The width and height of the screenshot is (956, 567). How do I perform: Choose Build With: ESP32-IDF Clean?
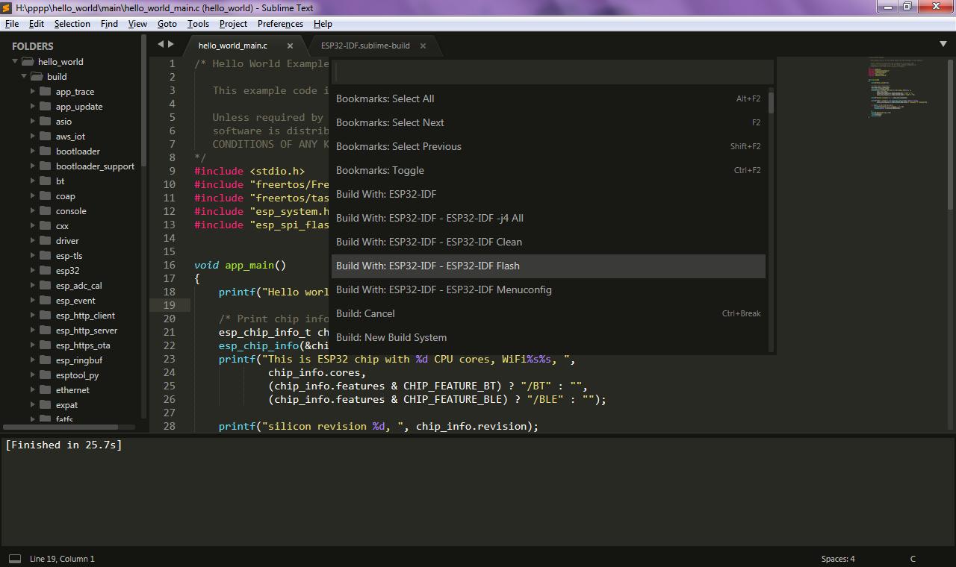(x=548, y=242)
